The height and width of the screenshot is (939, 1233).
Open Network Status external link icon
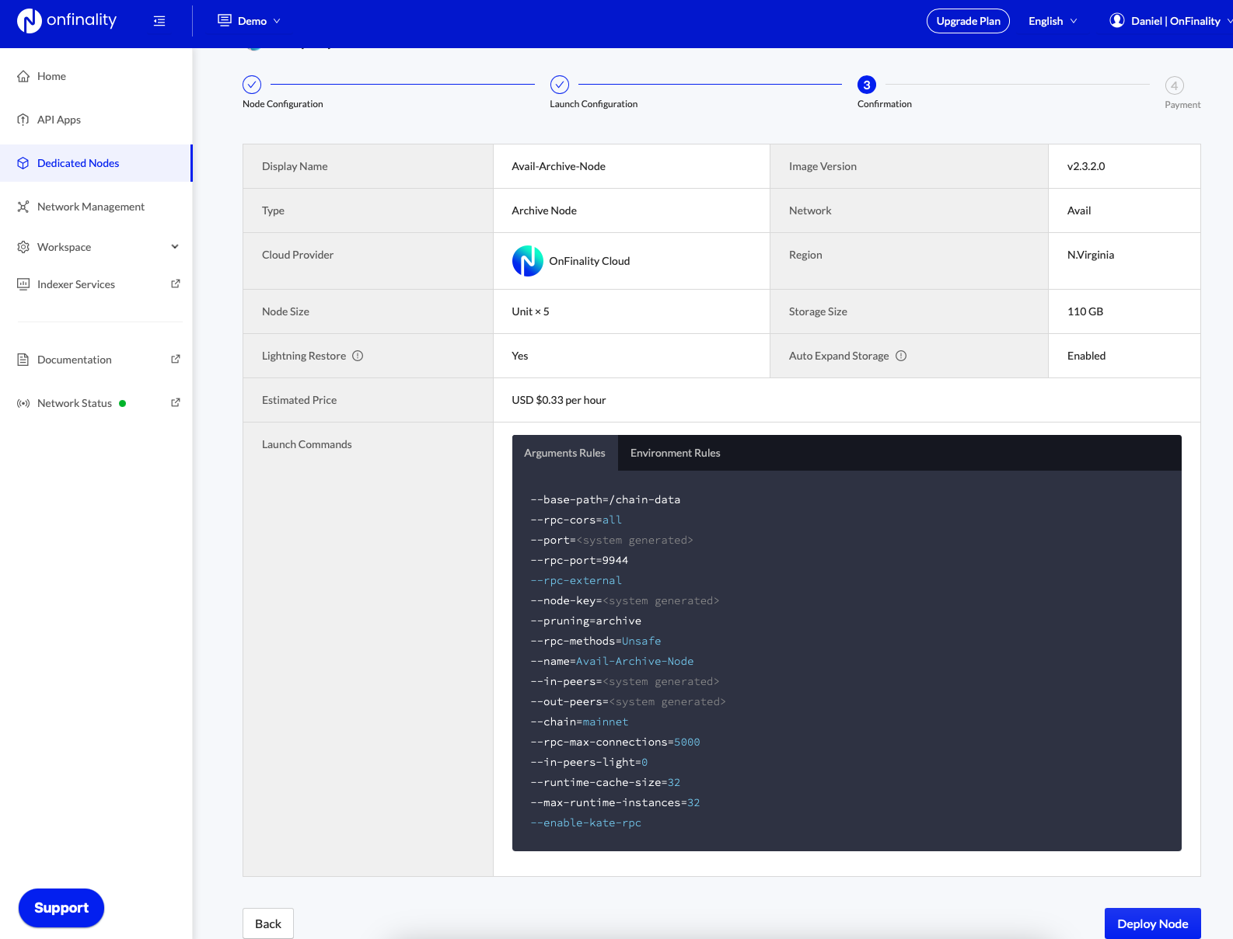coord(176,403)
